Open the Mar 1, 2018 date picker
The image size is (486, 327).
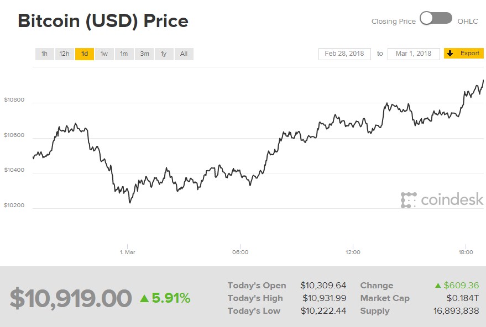pyautogui.click(x=413, y=53)
